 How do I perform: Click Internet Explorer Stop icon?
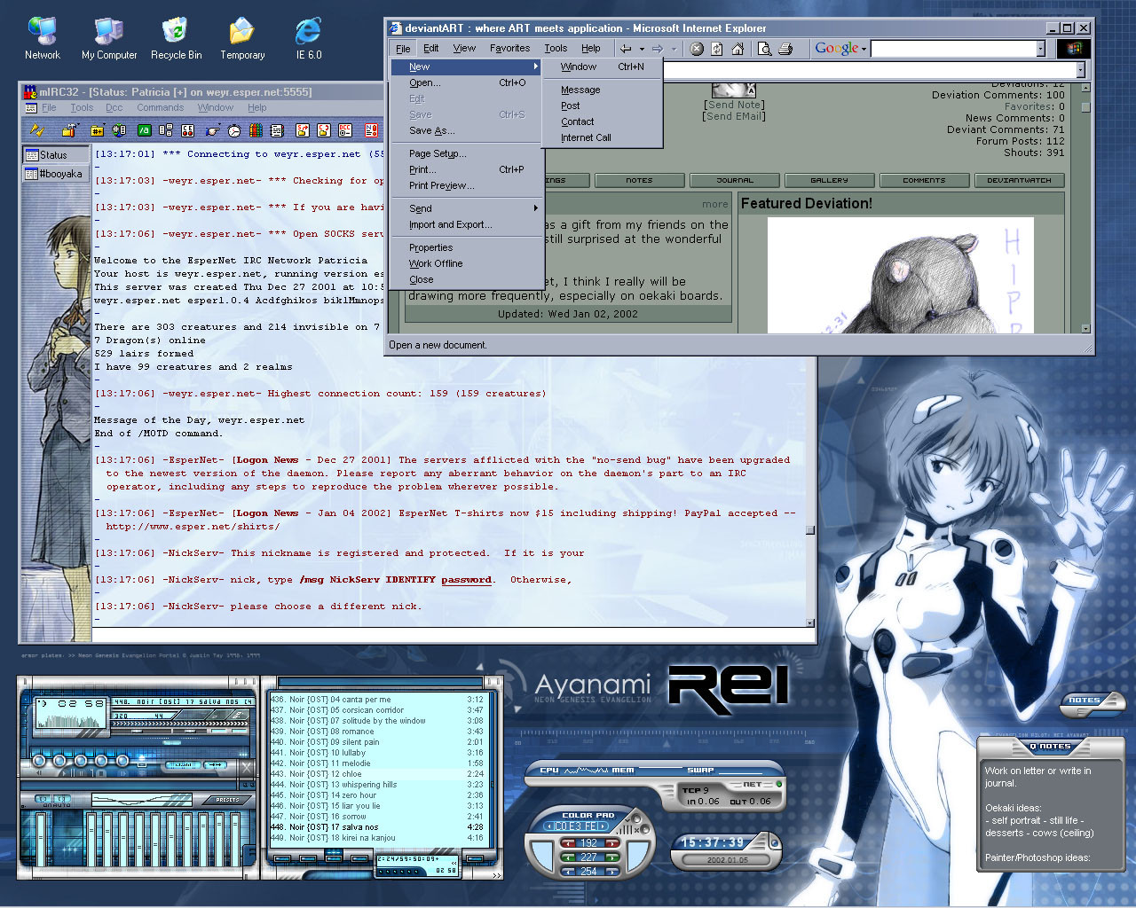(698, 49)
